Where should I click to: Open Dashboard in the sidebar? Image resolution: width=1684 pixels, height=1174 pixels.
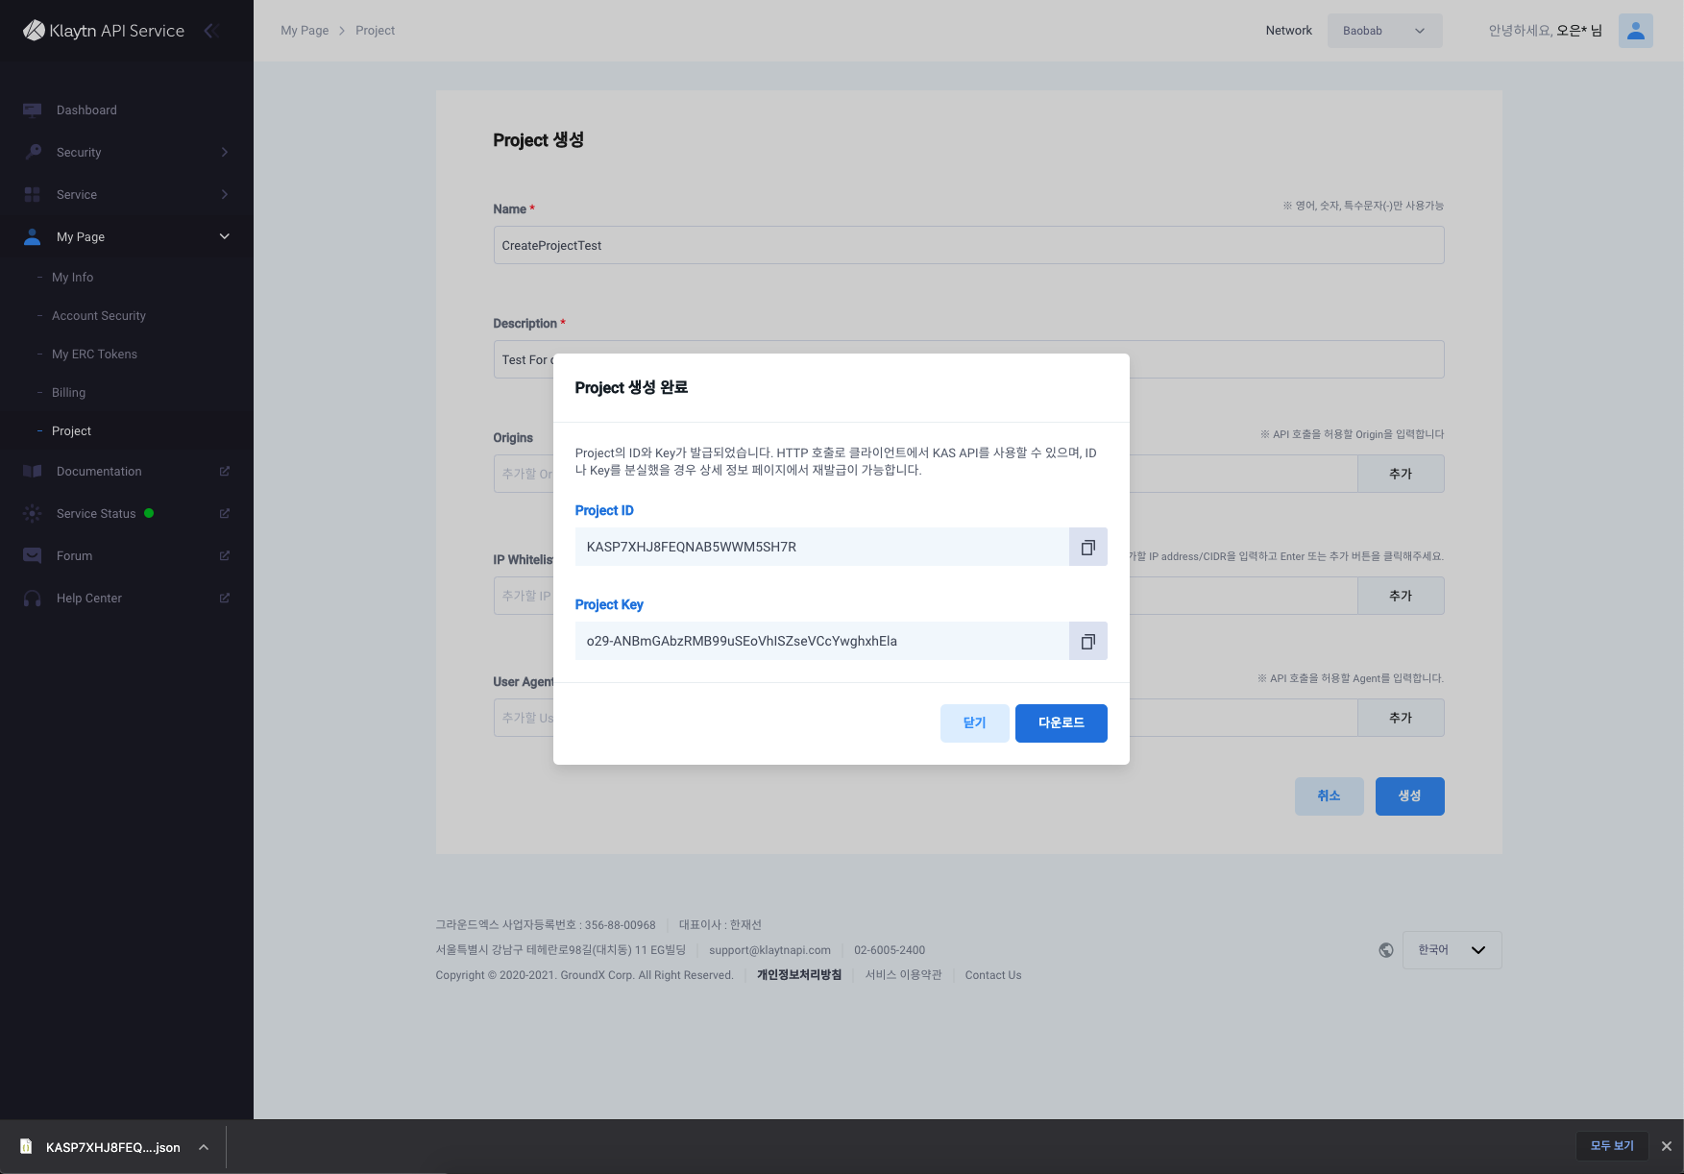(127, 110)
